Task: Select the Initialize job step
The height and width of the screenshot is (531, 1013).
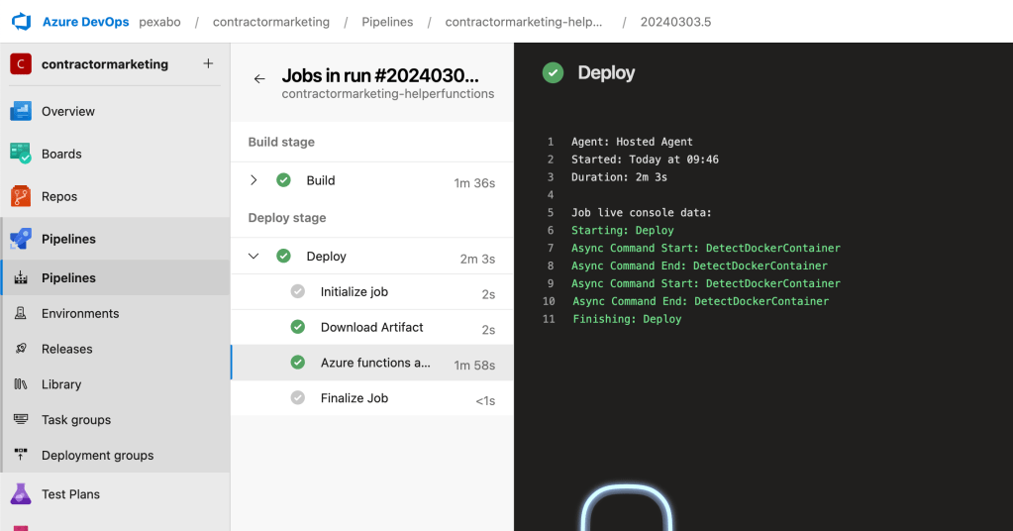Action: (x=372, y=292)
